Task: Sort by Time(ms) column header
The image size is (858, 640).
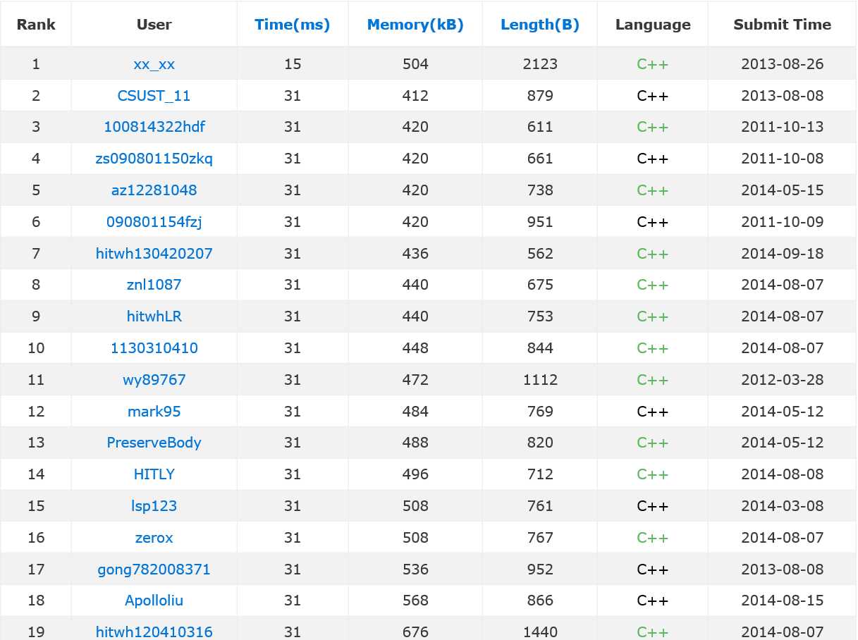Action: pyautogui.click(x=292, y=25)
